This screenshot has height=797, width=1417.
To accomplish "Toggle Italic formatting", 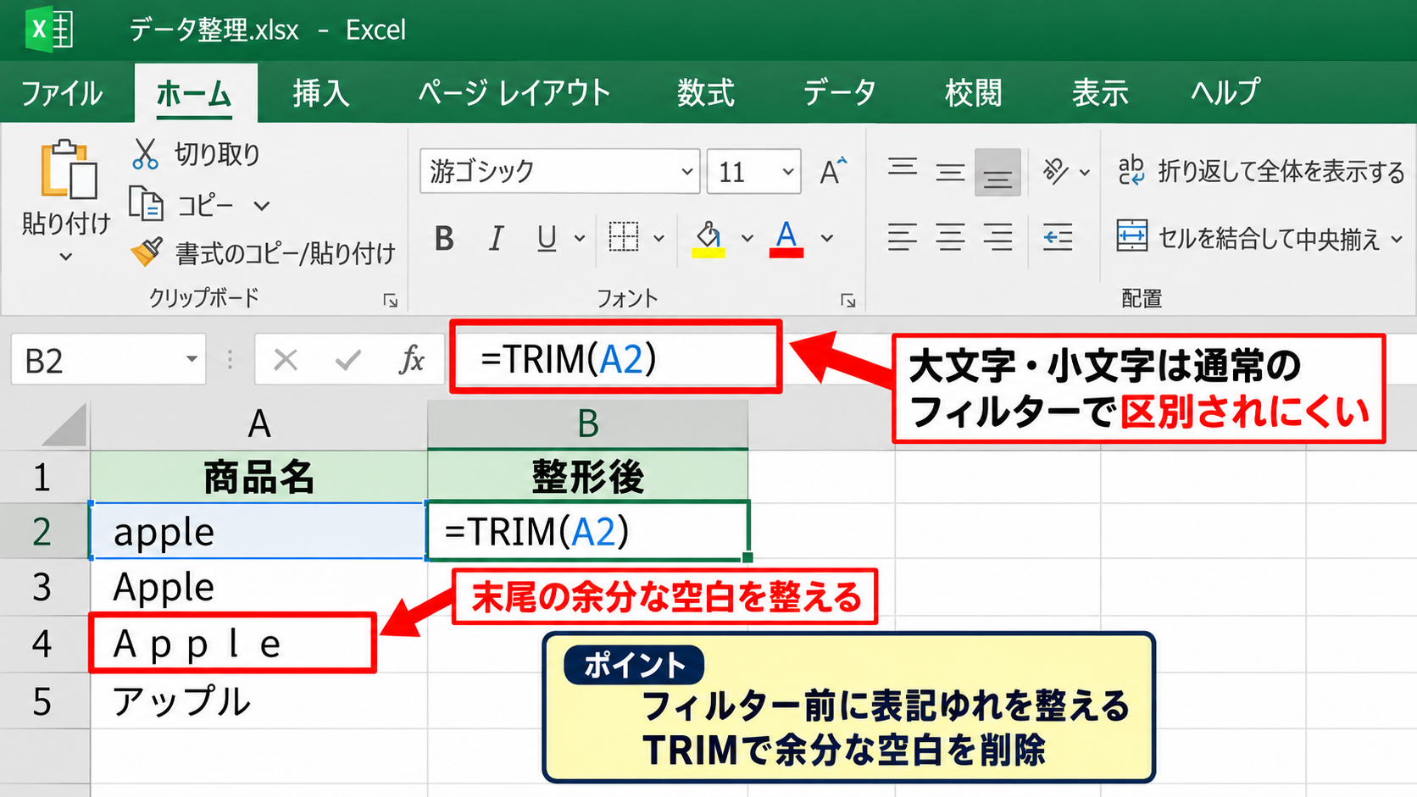I will (496, 239).
